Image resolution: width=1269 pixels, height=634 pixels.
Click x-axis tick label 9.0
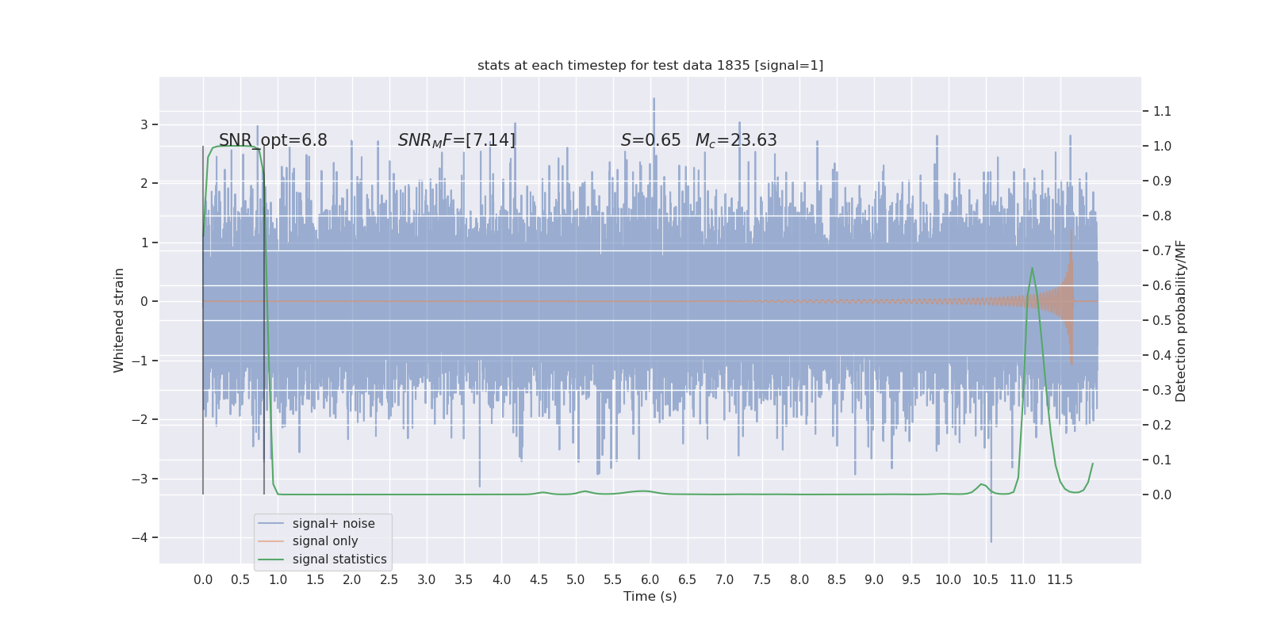874,580
